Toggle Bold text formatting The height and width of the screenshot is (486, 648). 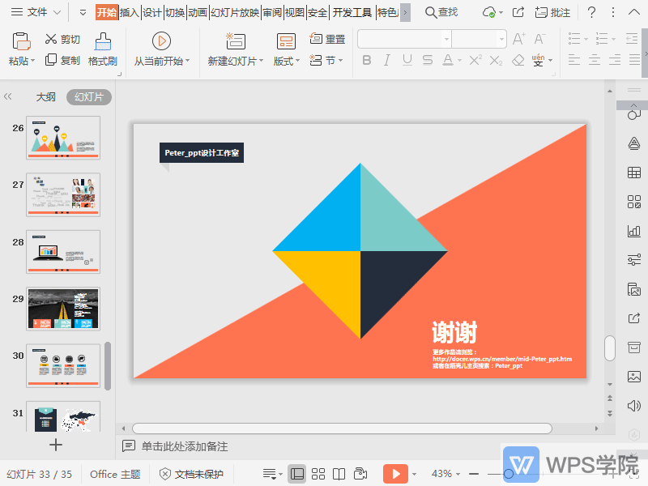click(367, 61)
